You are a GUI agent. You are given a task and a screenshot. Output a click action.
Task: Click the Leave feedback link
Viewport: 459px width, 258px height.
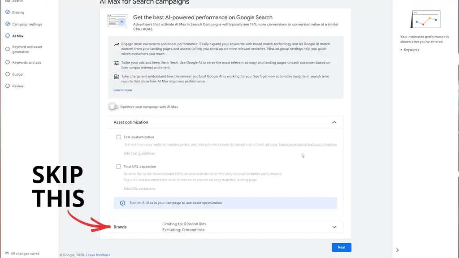point(98,255)
